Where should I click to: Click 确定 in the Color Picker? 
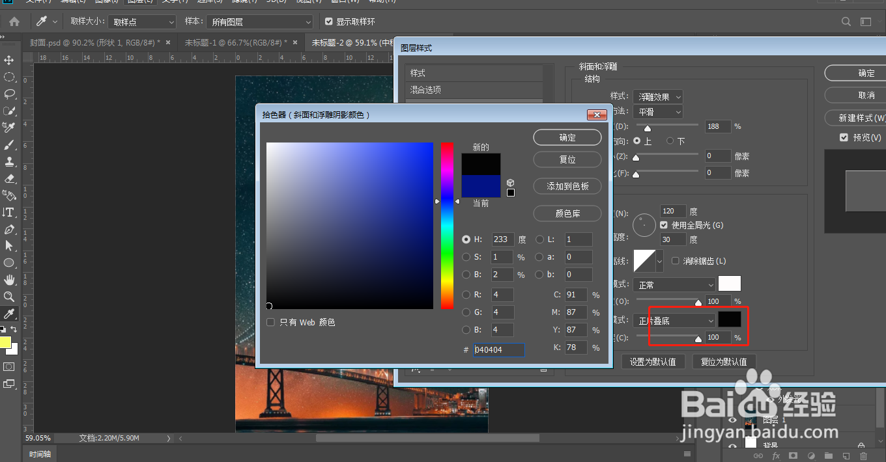(567, 137)
